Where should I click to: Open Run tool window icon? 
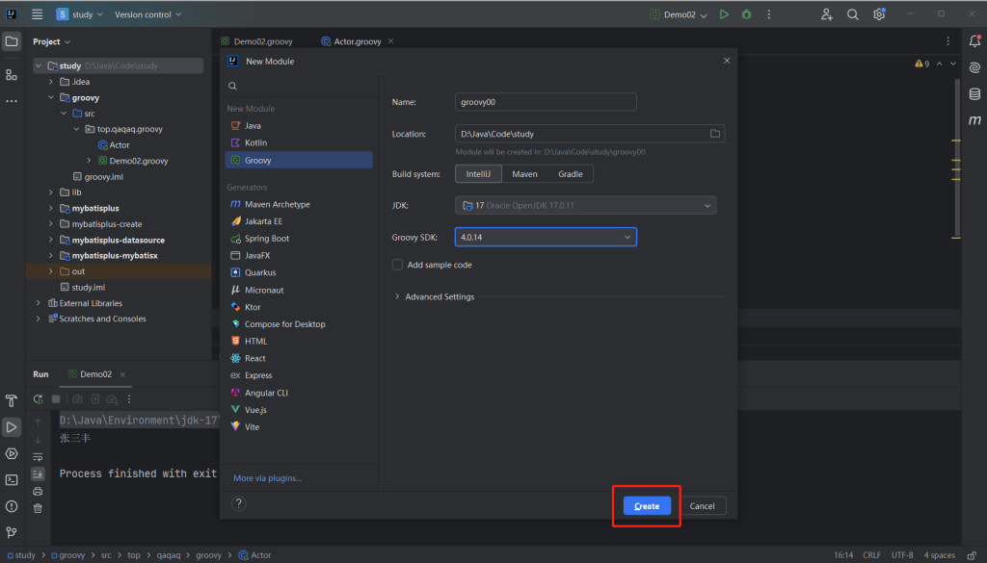tap(12, 427)
